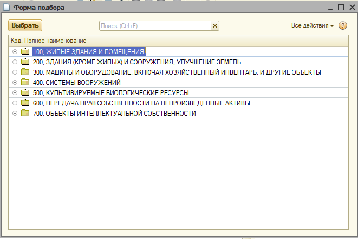Select row 700 ОБЪЕКТЫ ИНТЕЛЛЕКТУАЛЬНОЙ СОБСТВЕННОСТИ
This screenshot has width=358, height=239.
114,114
